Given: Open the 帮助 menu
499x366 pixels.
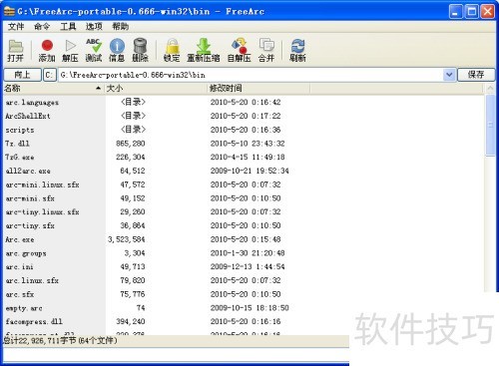Looking at the screenshot, I should coord(120,26).
